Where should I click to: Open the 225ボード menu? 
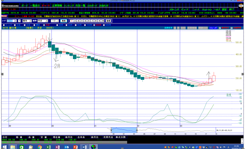92,5
